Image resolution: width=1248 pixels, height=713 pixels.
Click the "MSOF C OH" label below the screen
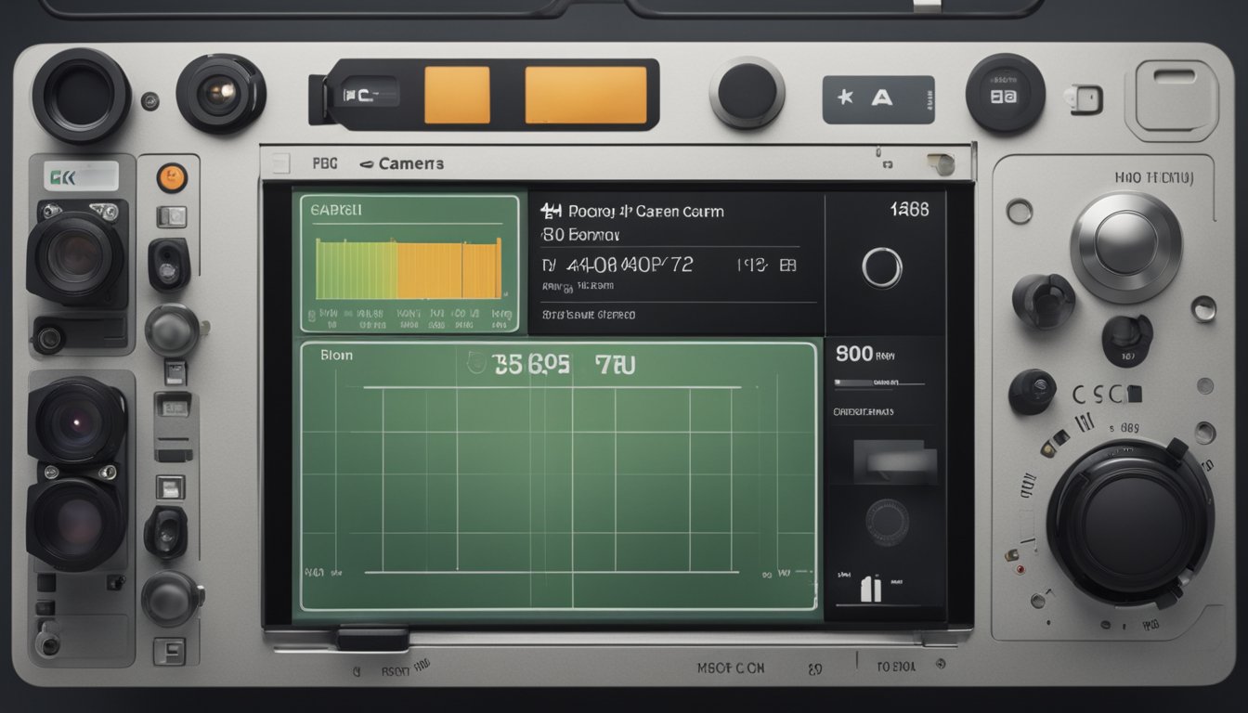pos(731,668)
